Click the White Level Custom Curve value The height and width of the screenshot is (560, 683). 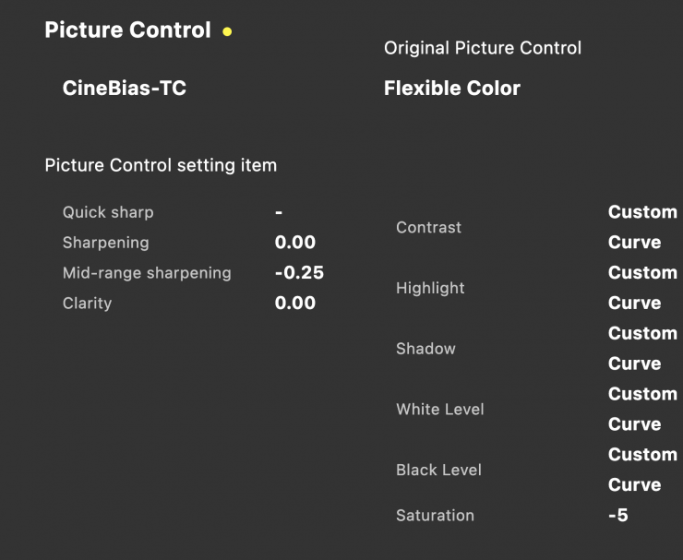coord(641,410)
